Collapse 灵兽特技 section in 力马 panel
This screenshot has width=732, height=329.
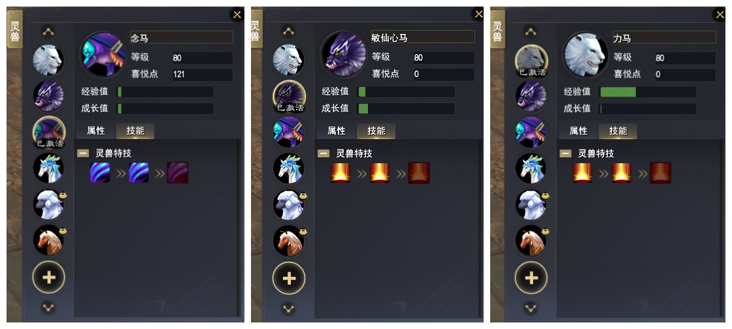(x=565, y=153)
